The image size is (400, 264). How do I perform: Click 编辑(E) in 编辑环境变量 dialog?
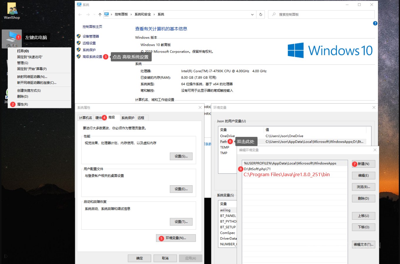click(x=364, y=175)
